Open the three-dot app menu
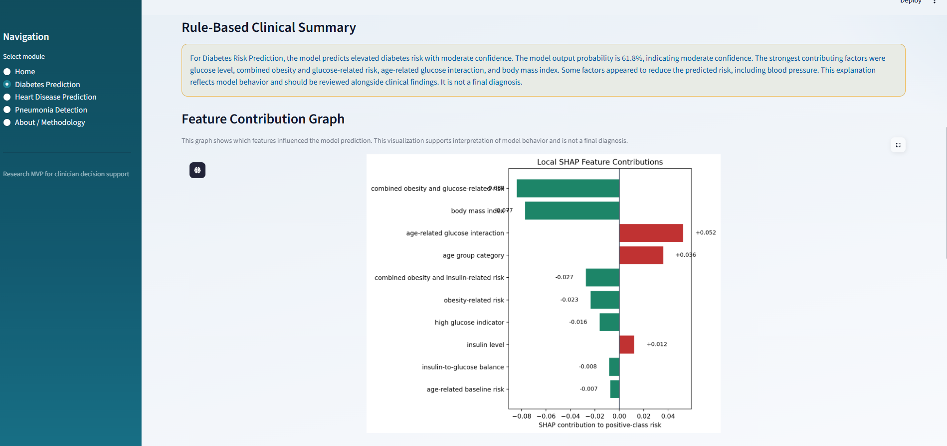Screen dimensions: 947x446 point(934,2)
